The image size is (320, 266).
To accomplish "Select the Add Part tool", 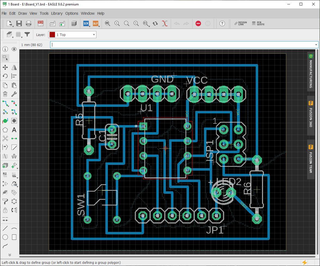I will click(5, 165).
